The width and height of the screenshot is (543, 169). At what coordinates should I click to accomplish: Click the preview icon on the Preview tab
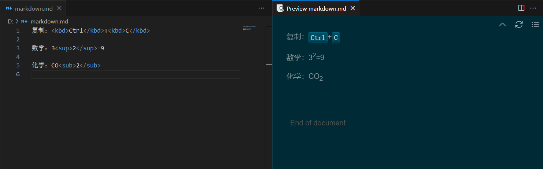coord(280,8)
